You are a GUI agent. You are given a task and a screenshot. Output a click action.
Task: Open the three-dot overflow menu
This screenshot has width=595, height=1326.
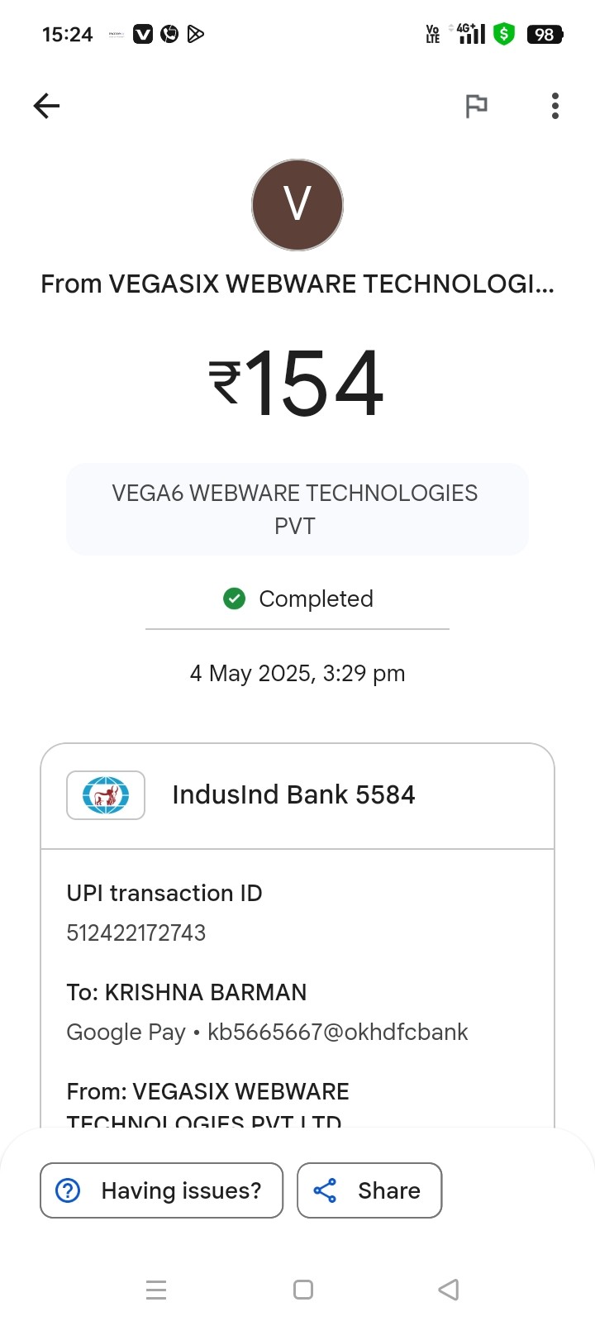(555, 106)
